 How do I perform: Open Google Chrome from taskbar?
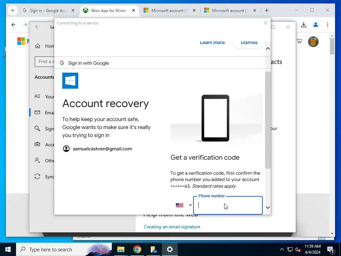coord(137,249)
